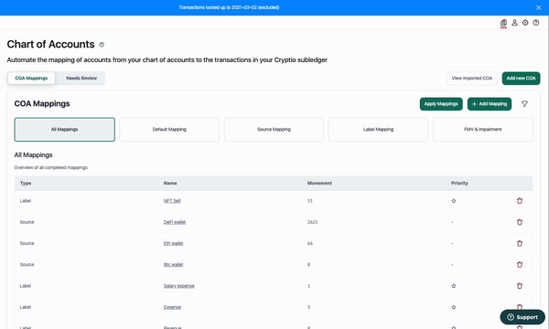The image size is (549, 329).
Task: Open NFT Sell mapping link
Action: [x=172, y=201]
